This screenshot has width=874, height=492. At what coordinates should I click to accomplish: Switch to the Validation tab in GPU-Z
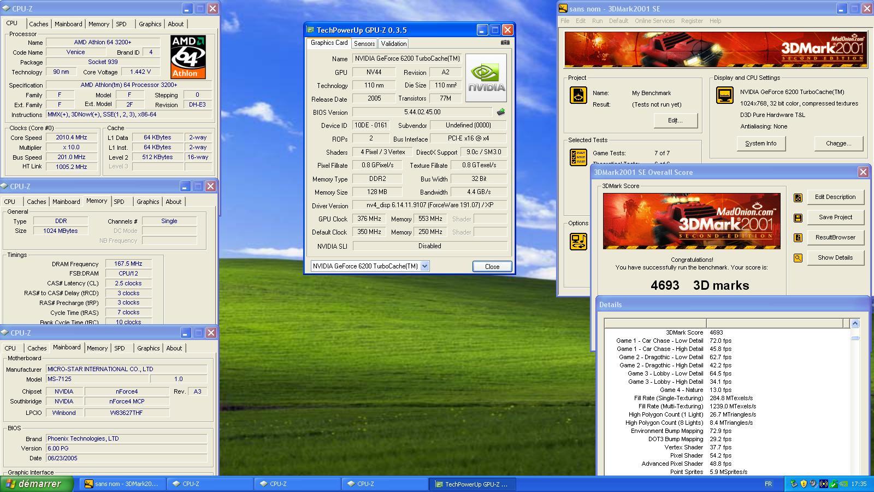click(393, 44)
